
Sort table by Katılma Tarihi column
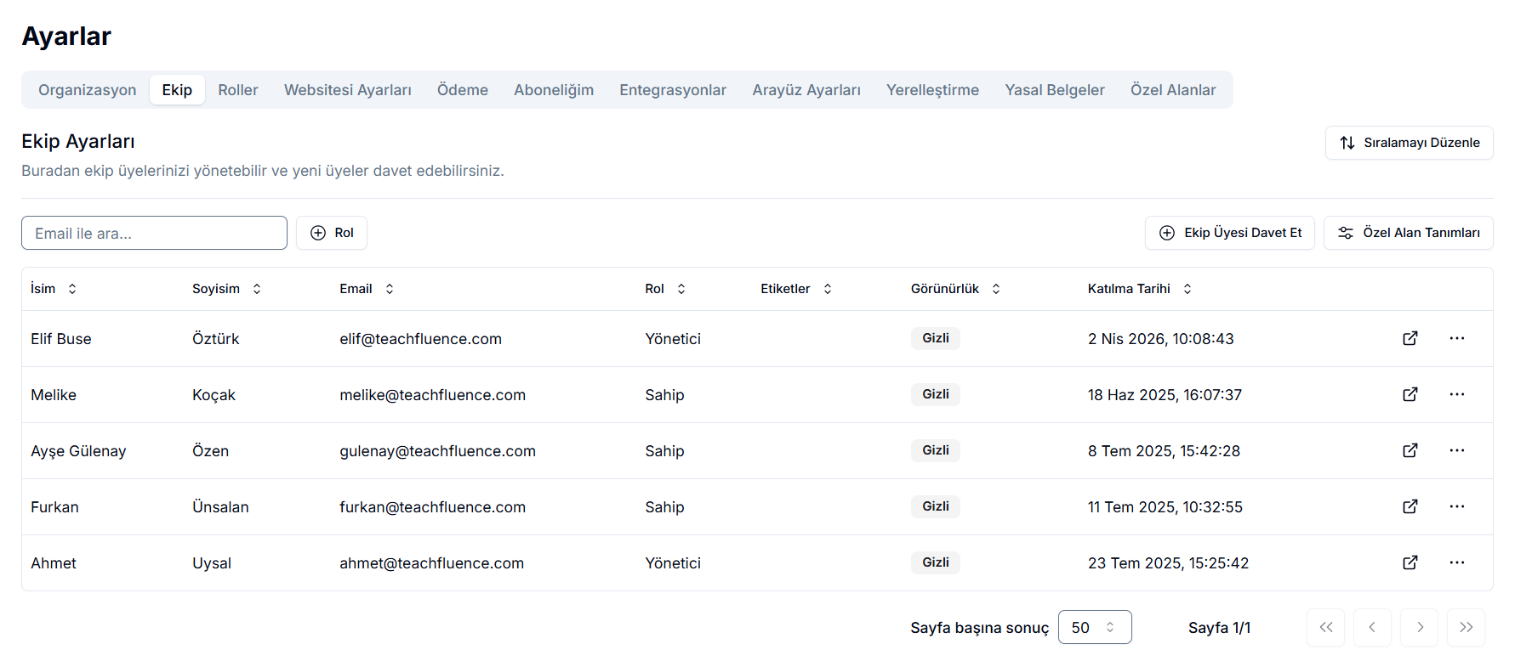point(1140,289)
